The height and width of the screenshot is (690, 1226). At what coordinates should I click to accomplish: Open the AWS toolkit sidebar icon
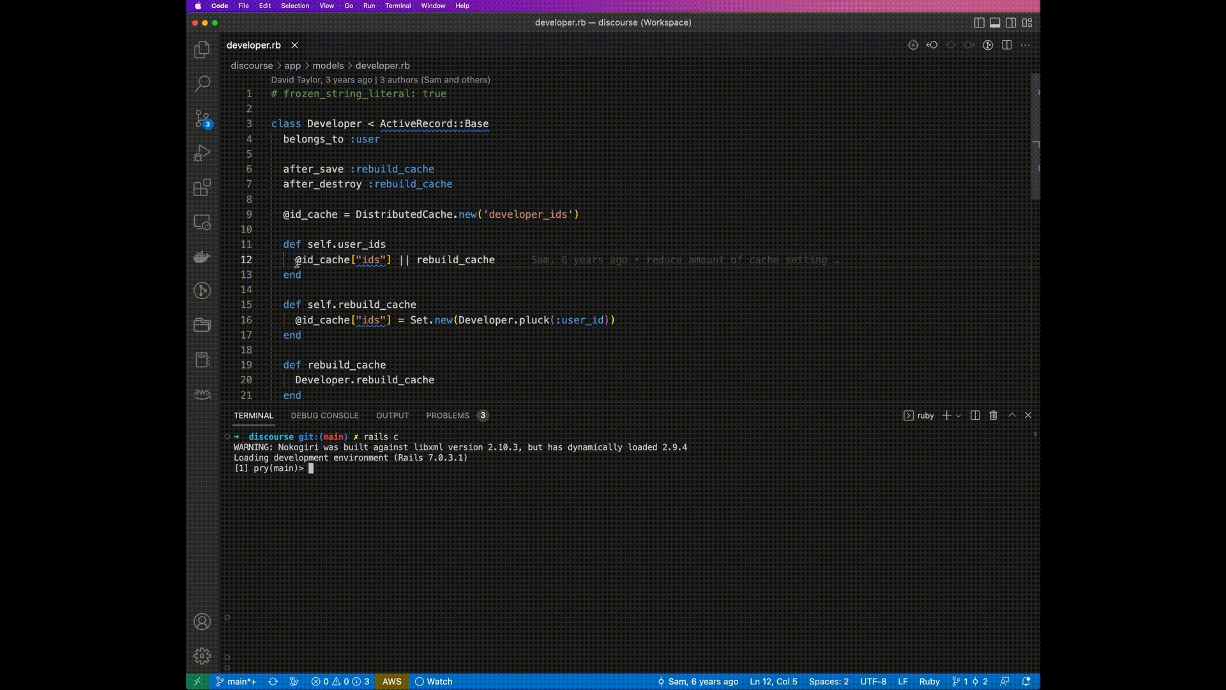(x=202, y=394)
